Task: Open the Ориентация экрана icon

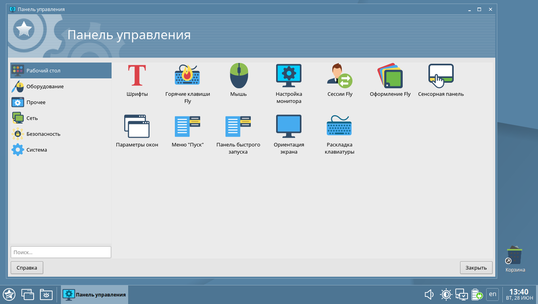Action: (289, 126)
